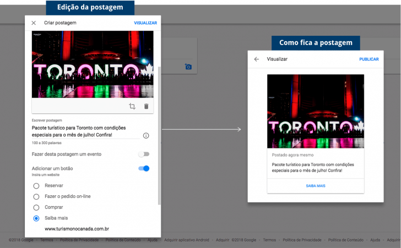The width and height of the screenshot is (401, 248).
Task: Click '100 a 300 palavras' hint text
Action: tap(46, 143)
